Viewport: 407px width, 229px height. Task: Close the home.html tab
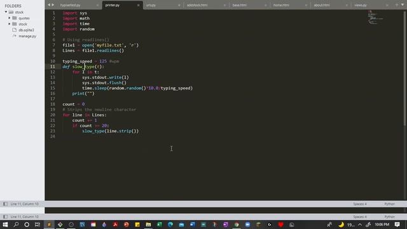click(307, 5)
